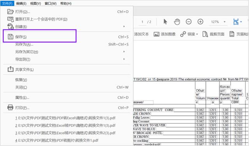Open the 链接 dropdown arrow
249x146 pixels.
pyautogui.click(x=197, y=34)
